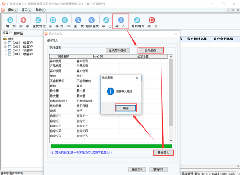Image resolution: width=240 pixels, height=175 pixels.
Task: Click the 增加 (Add) toolbar icon
Action: click(x=11, y=20)
